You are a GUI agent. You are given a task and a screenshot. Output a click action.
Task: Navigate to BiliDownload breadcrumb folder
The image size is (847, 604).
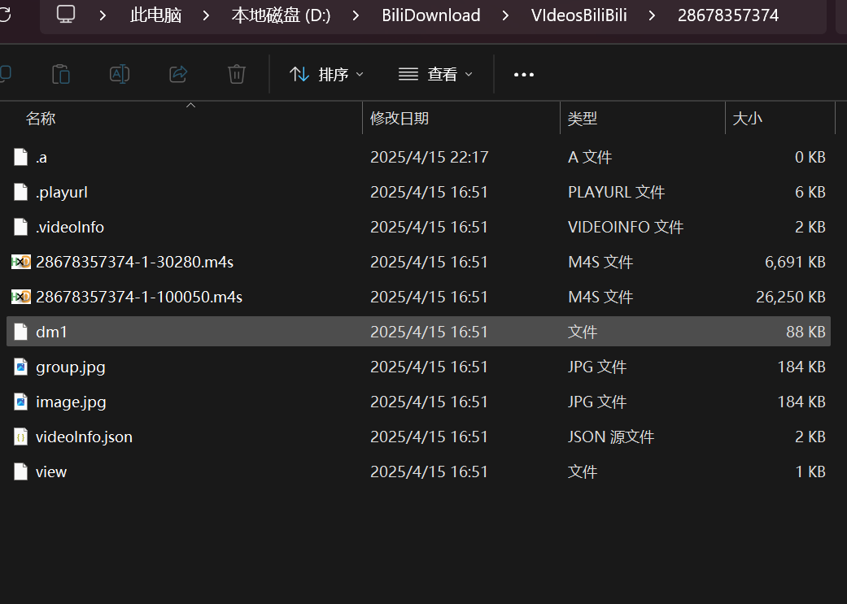click(431, 15)
